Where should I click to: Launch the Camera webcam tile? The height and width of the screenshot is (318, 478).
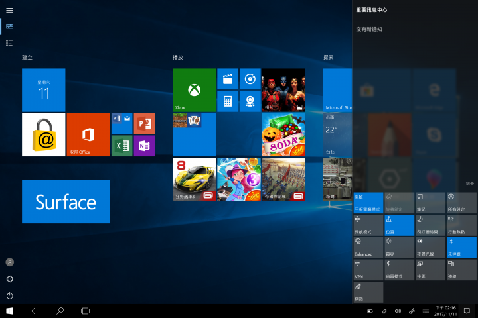[x=250, y=101]
